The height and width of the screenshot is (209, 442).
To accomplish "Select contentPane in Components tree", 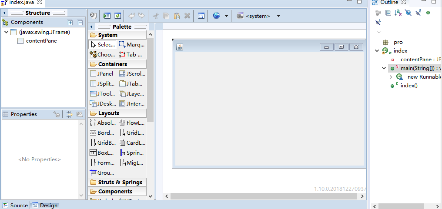I will (37, 41).
